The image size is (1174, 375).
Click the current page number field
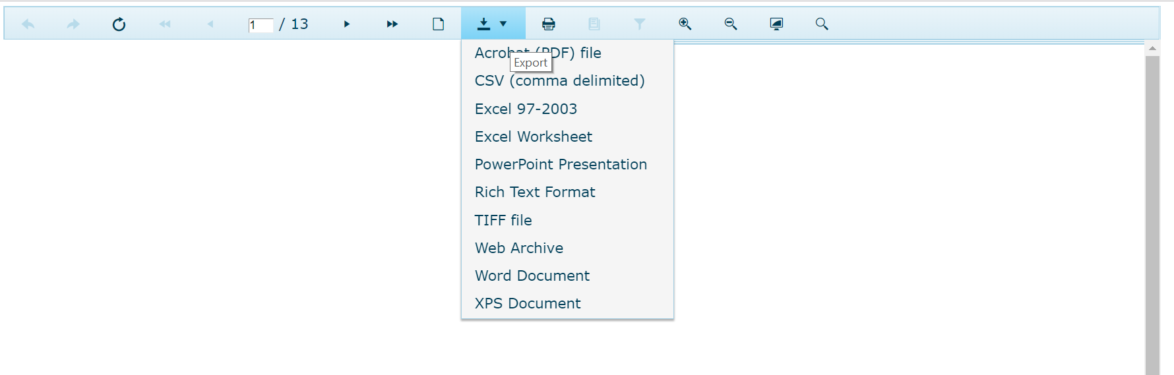(x=261, y=25)
